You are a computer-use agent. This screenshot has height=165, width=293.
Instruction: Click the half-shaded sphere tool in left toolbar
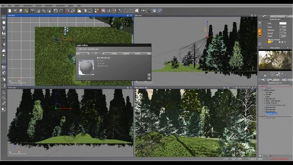click(4, 44)
